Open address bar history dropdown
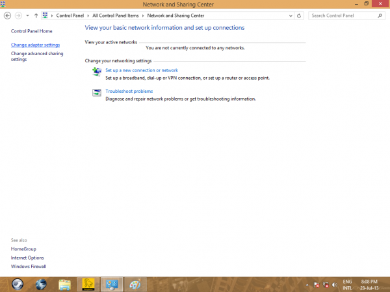The width and height of the screenshot is (390, 292). [x=291, y=16]
